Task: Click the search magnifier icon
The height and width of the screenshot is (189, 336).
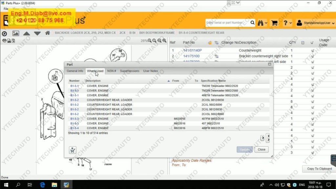Action: pos(252,23)
